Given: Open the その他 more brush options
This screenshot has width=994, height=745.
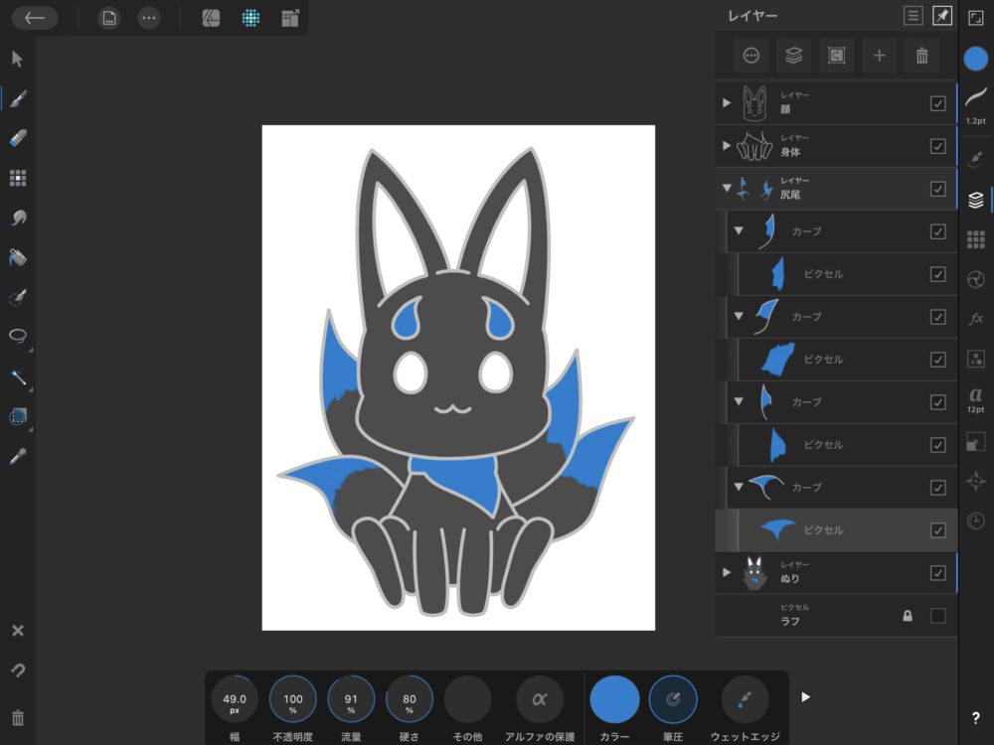Looking at the screenshot, I should tap(468, 699).
